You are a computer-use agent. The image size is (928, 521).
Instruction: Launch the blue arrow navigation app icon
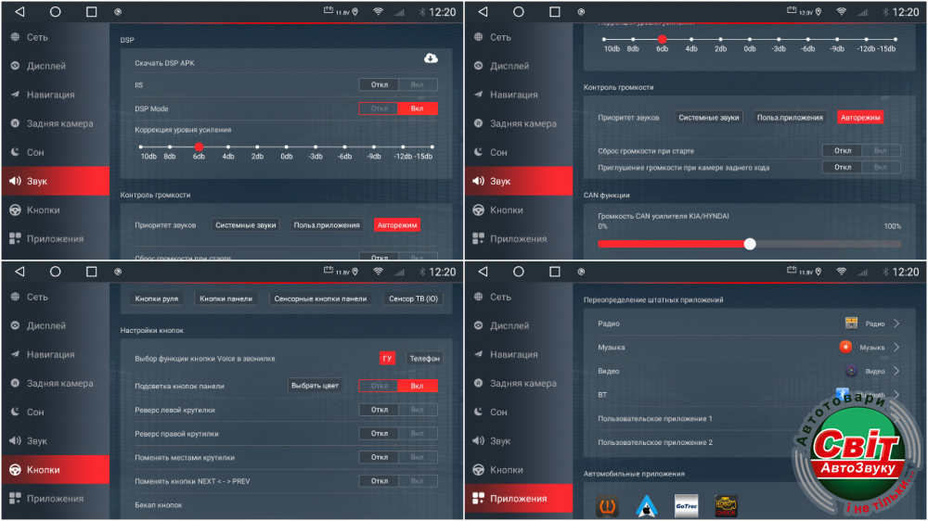[646, 506]
